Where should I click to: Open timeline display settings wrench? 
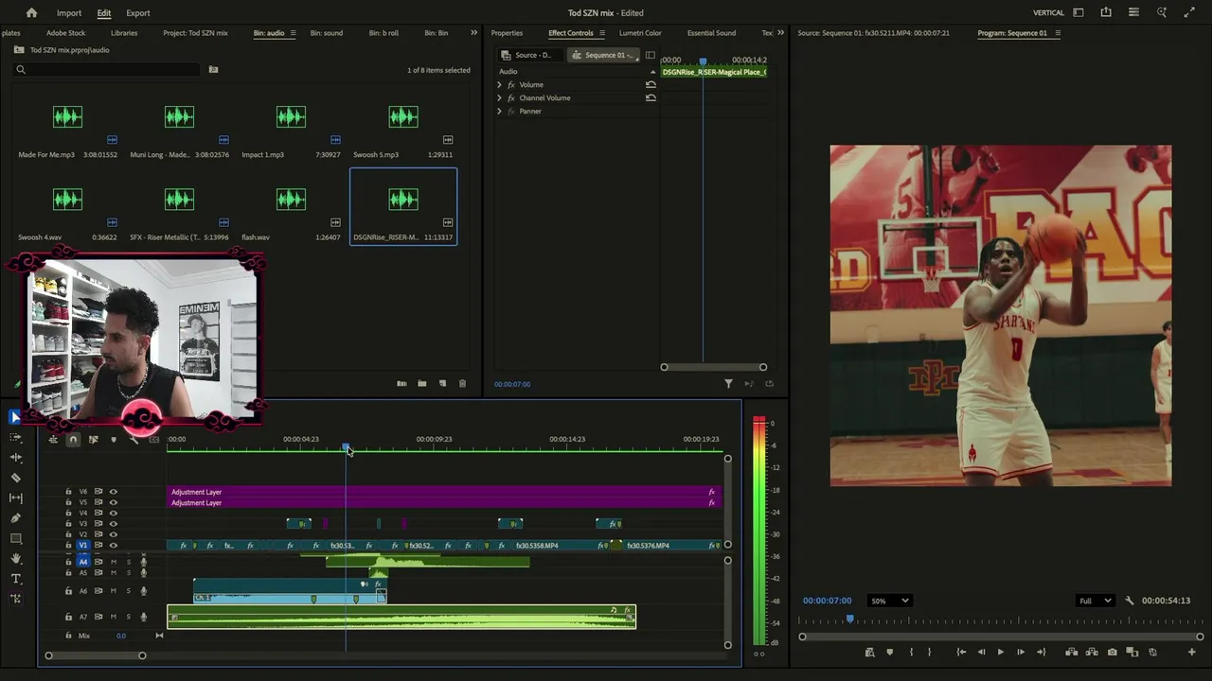pyautogui.click(x=134, y=439)
